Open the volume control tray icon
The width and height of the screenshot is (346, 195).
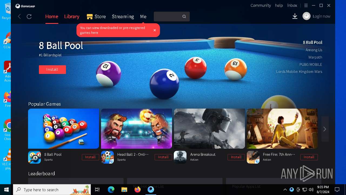(311, 190)
